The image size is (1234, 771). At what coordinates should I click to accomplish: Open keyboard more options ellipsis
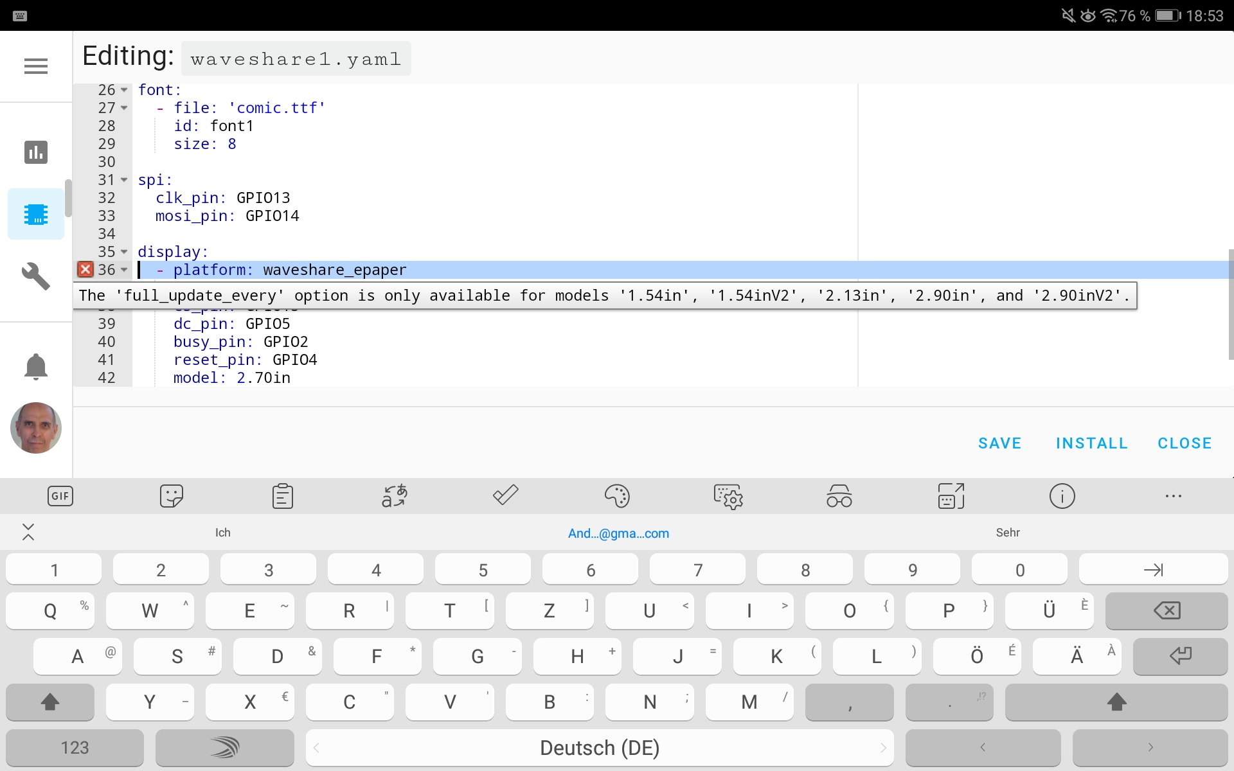coord(1174,495)
